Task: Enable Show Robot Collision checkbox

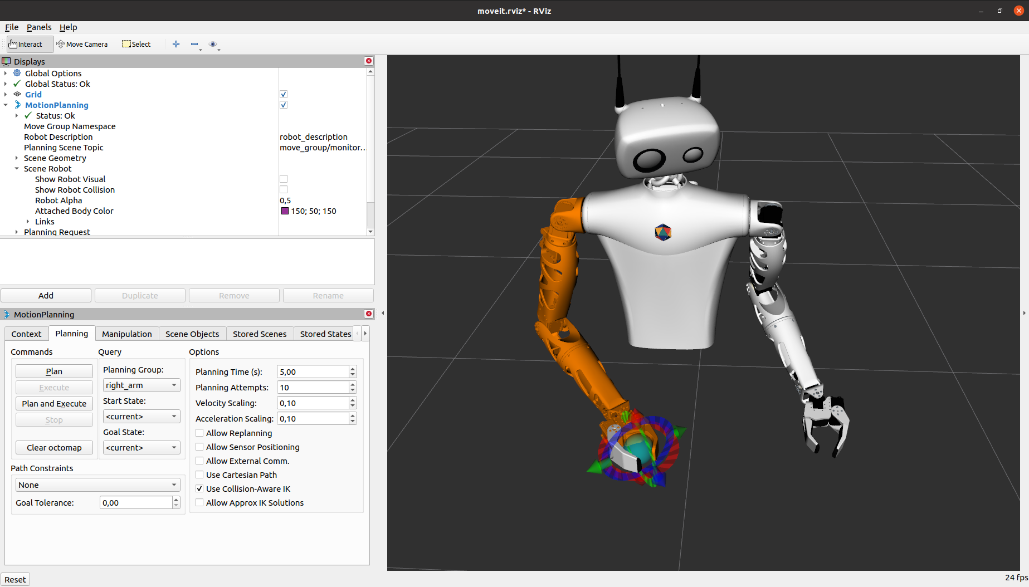Action: pyautogui.click(x=284, y=189)
